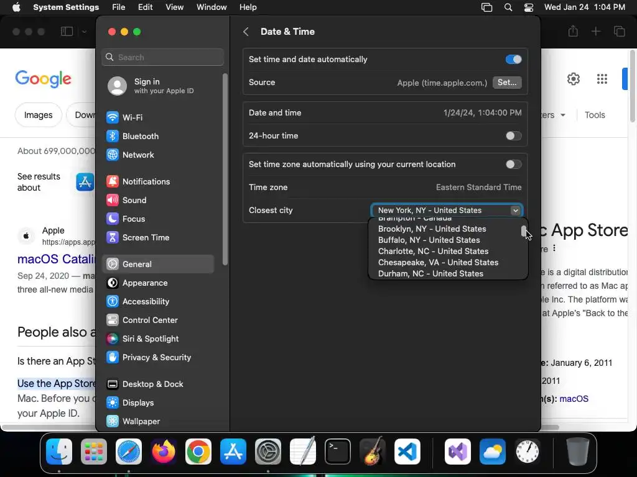
Task: Open Privacy & Security settings
Action: (x=158, y=357)
